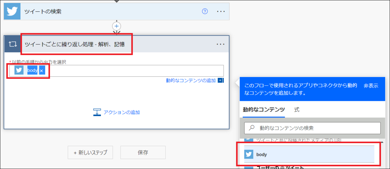Click the 以前の手順から出力を選択 input field
Screen dimensions: 390x169
116,71
